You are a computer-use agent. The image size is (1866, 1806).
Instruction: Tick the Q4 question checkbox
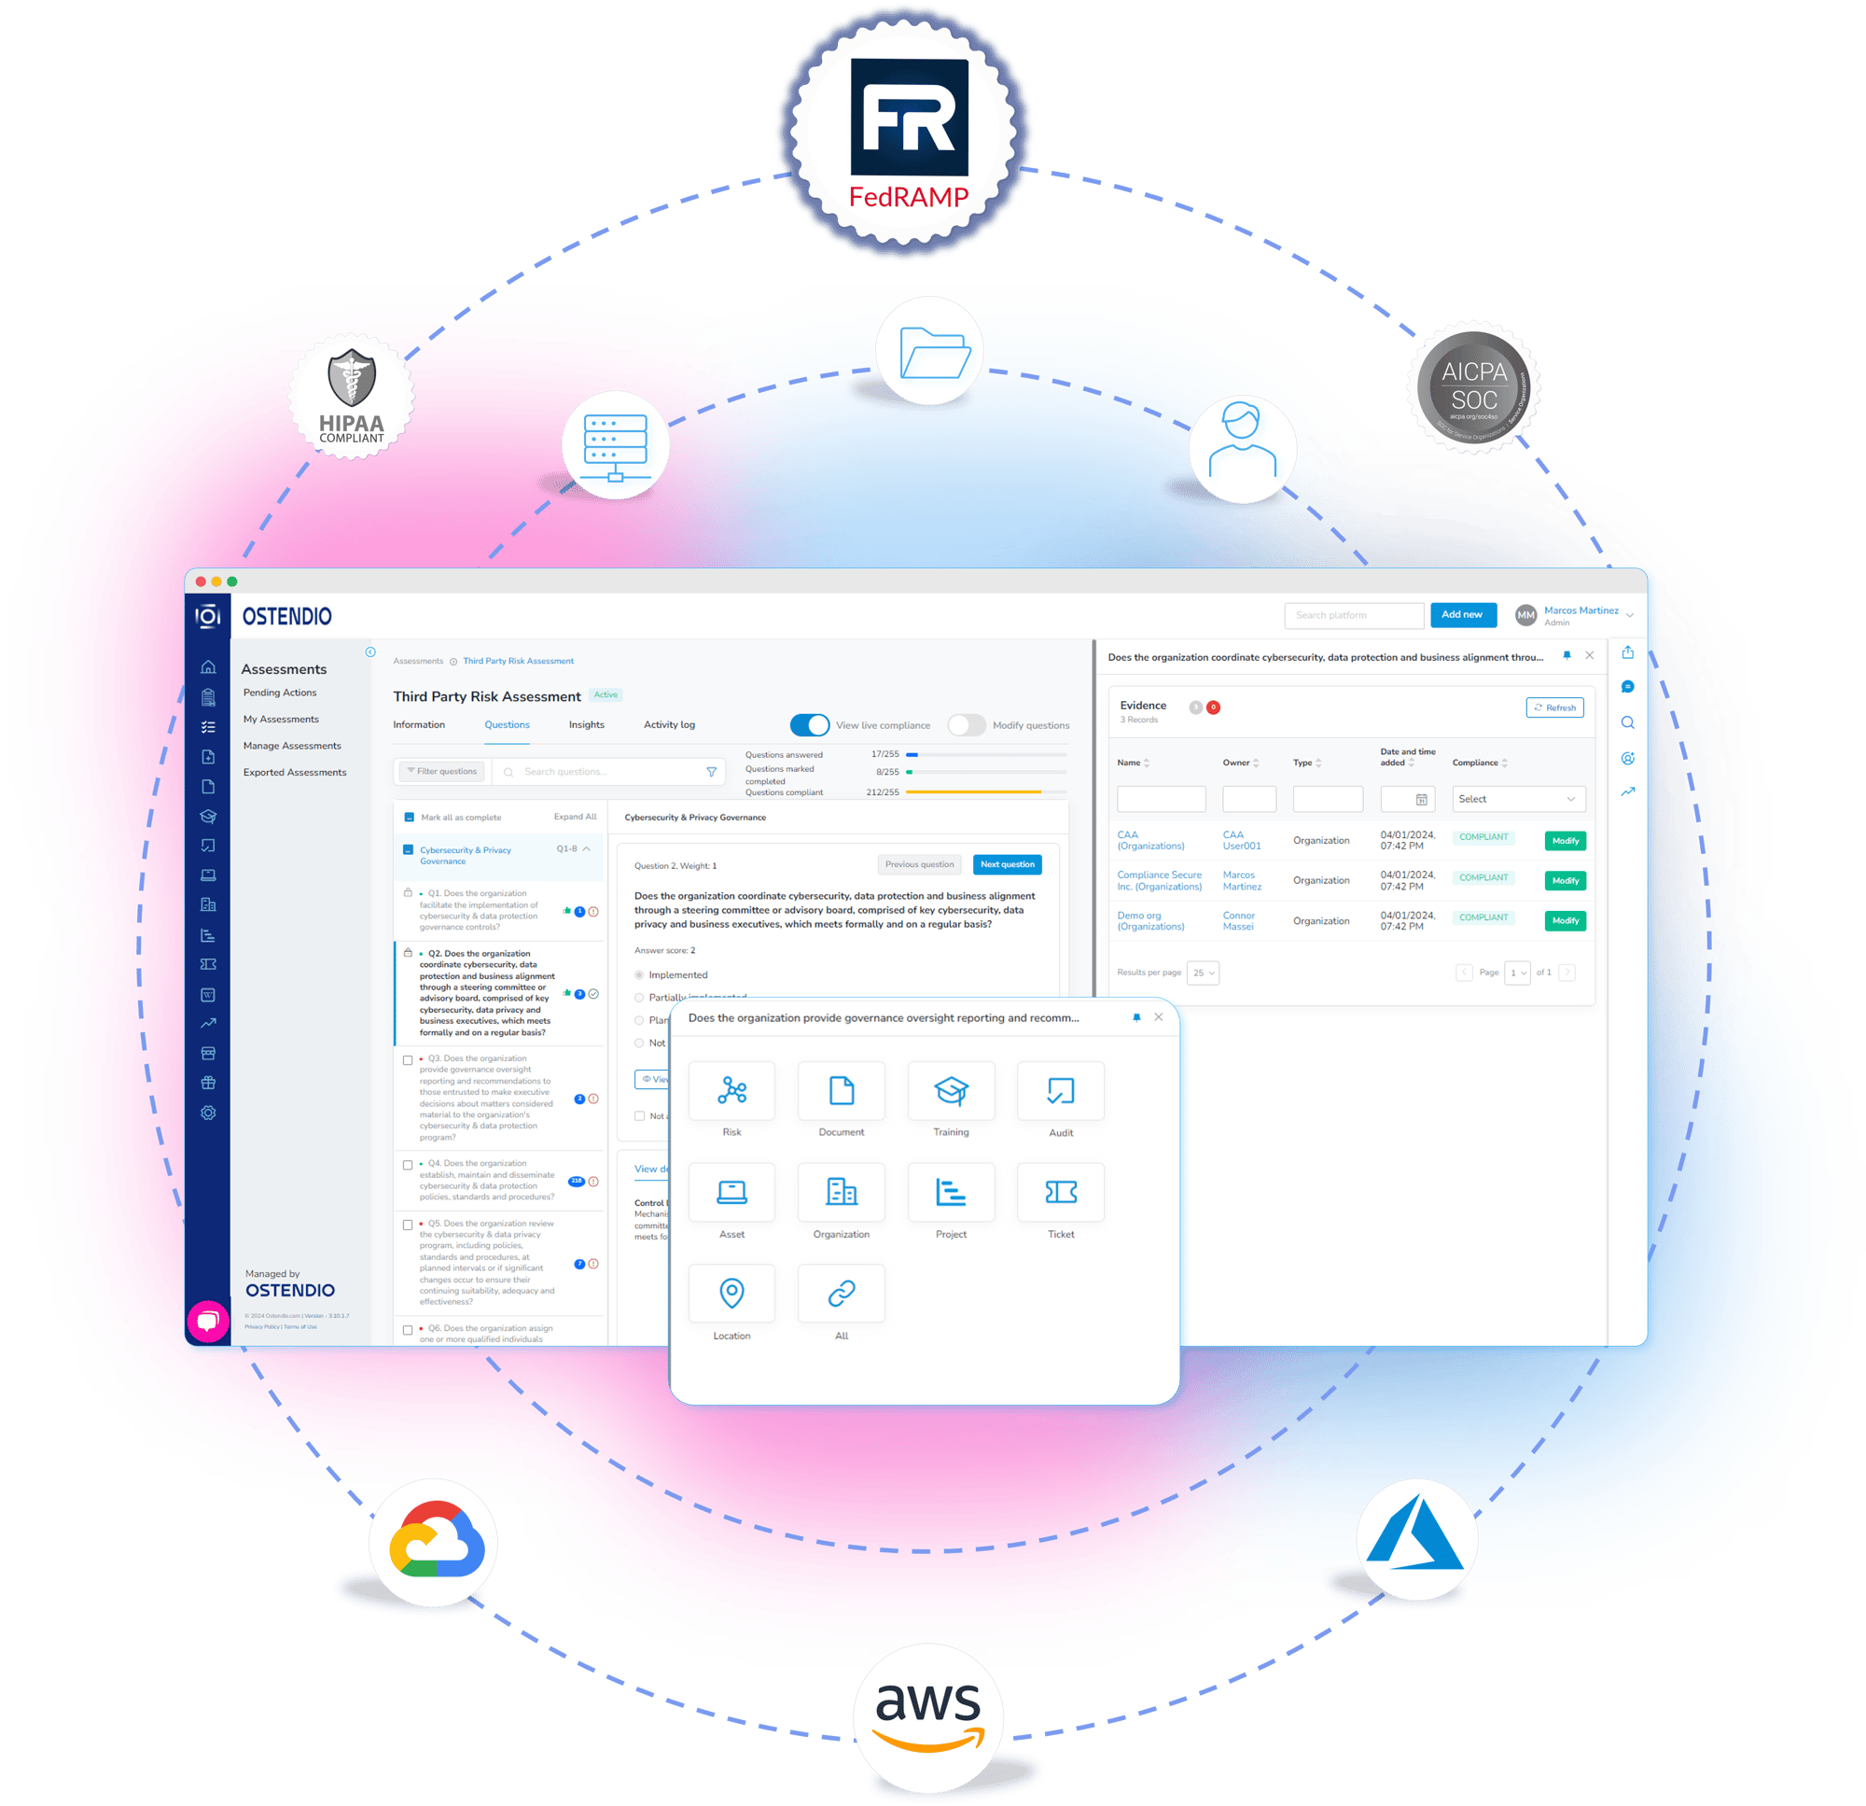(x=408, y=1165)
